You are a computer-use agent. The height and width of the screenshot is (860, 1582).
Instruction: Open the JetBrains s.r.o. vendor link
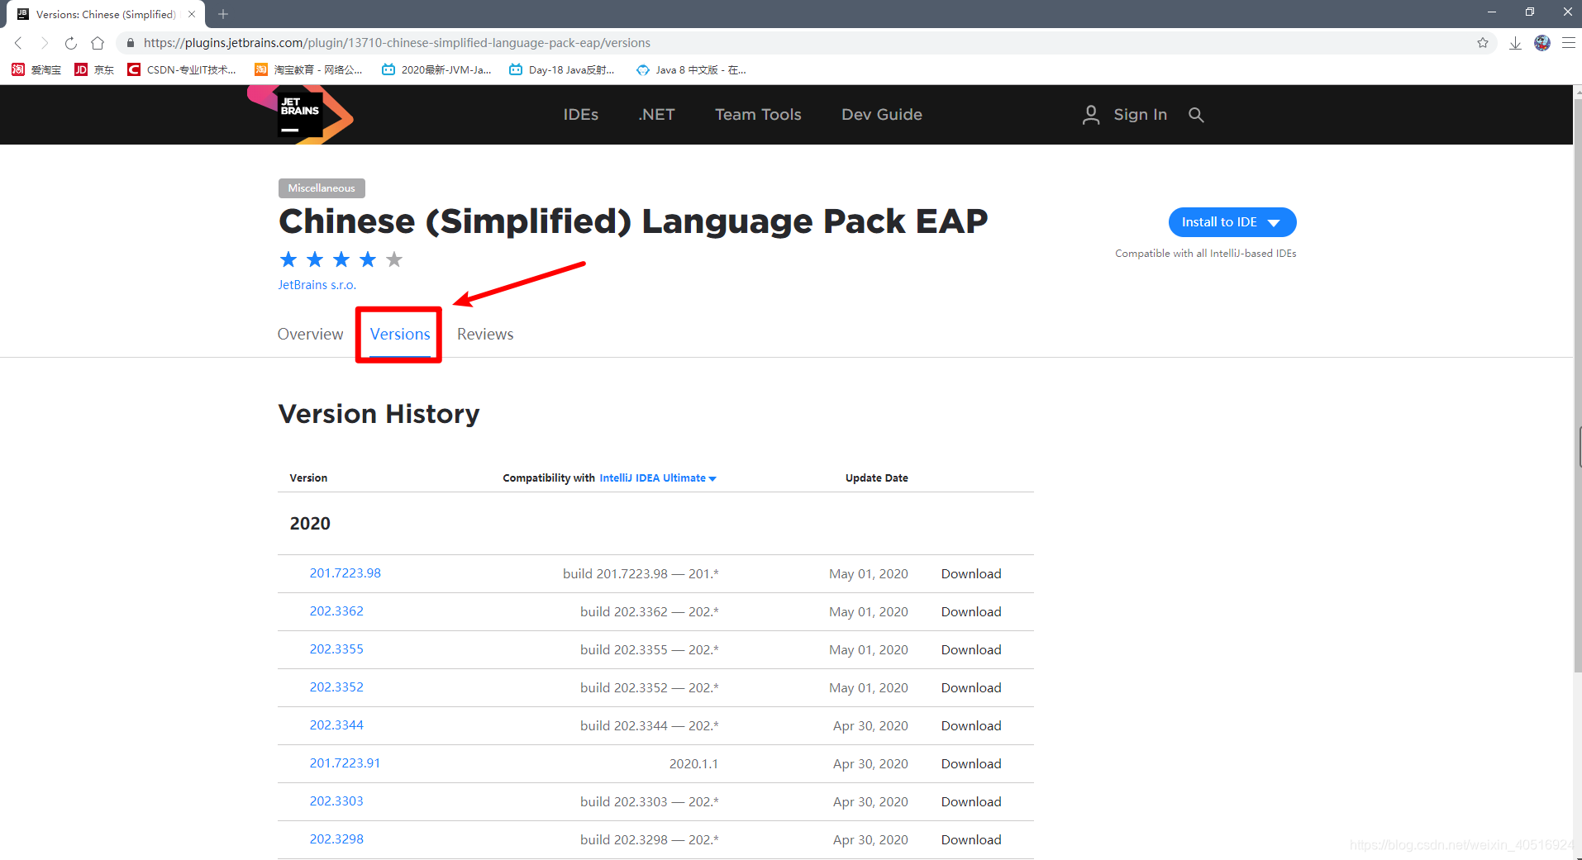pos(317,285)
